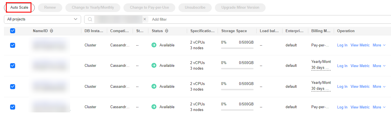
Task: Expand the More menu in the first row
Action: pos(379,45)
